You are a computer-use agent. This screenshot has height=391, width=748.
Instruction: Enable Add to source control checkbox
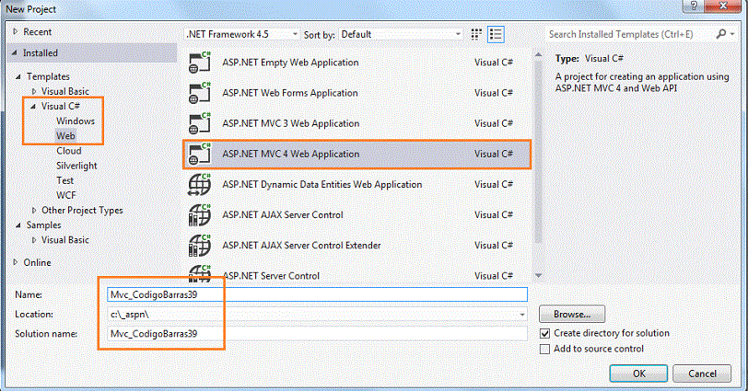[544, 349]
